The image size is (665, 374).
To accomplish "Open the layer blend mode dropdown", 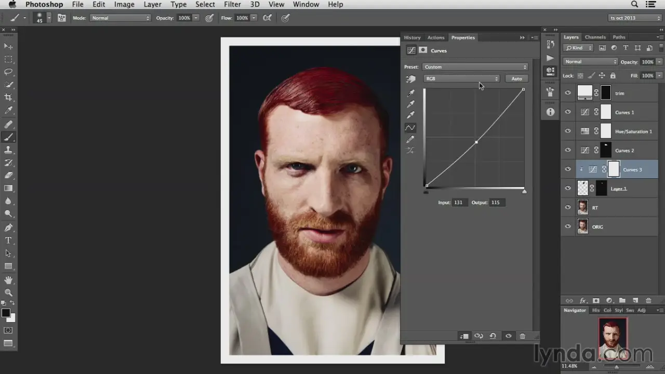I will point(590,62).
